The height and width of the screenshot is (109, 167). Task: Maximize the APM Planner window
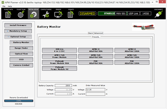pos(157,2)
